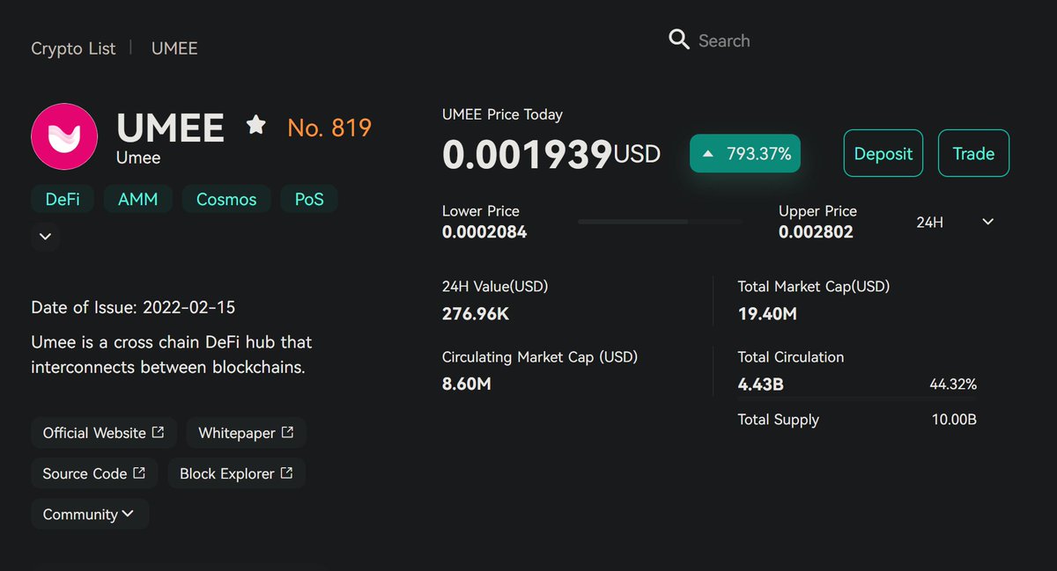Open the 24H price range dropdown
This screenshot has height=571, width=1057.
[956, 222]
